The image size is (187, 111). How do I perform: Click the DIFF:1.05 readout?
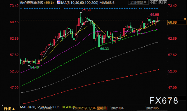click(52, 107)
